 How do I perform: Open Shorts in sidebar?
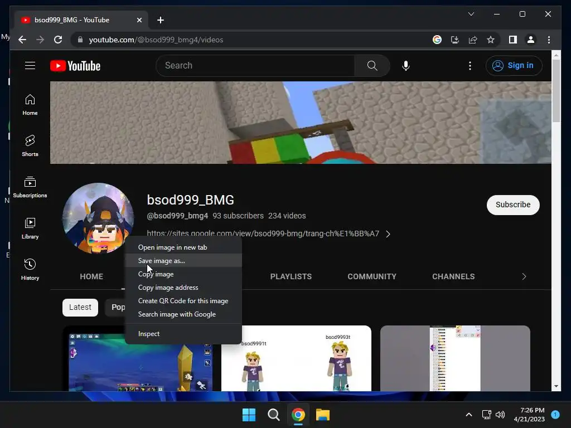[x=30, y=146]
